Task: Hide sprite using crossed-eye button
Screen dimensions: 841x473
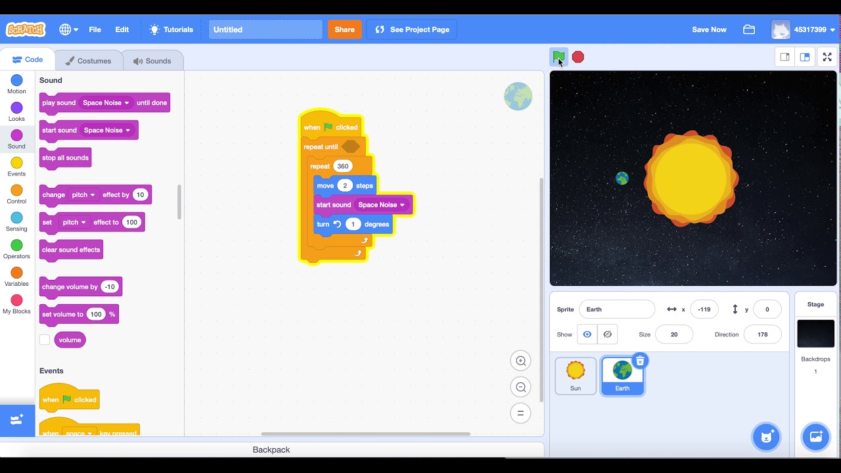Action: coord(608,334)
